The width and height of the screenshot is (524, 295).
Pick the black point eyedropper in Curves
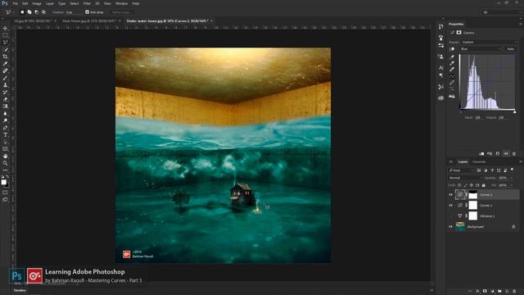click(x=452, y=57)
